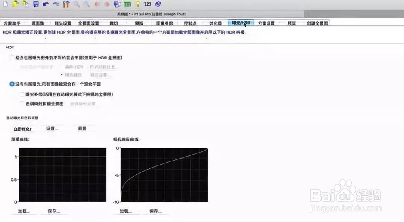
Task: Open the 图像参数 tab
Action: (x=164, y=23)
